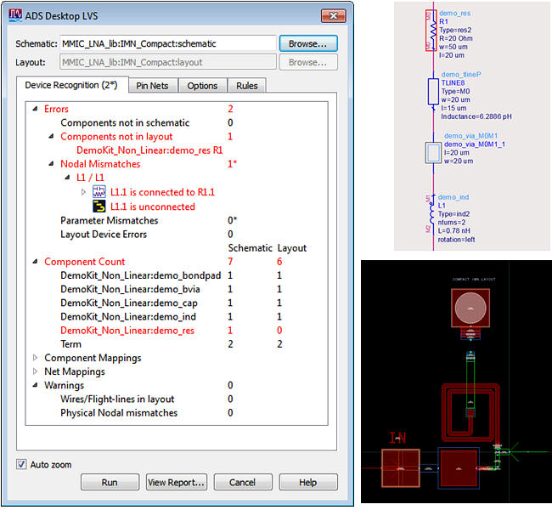552x510 pixels.
Task: Select the demo_via_M0M1_1 via symbol
Action: pos(433,153)
